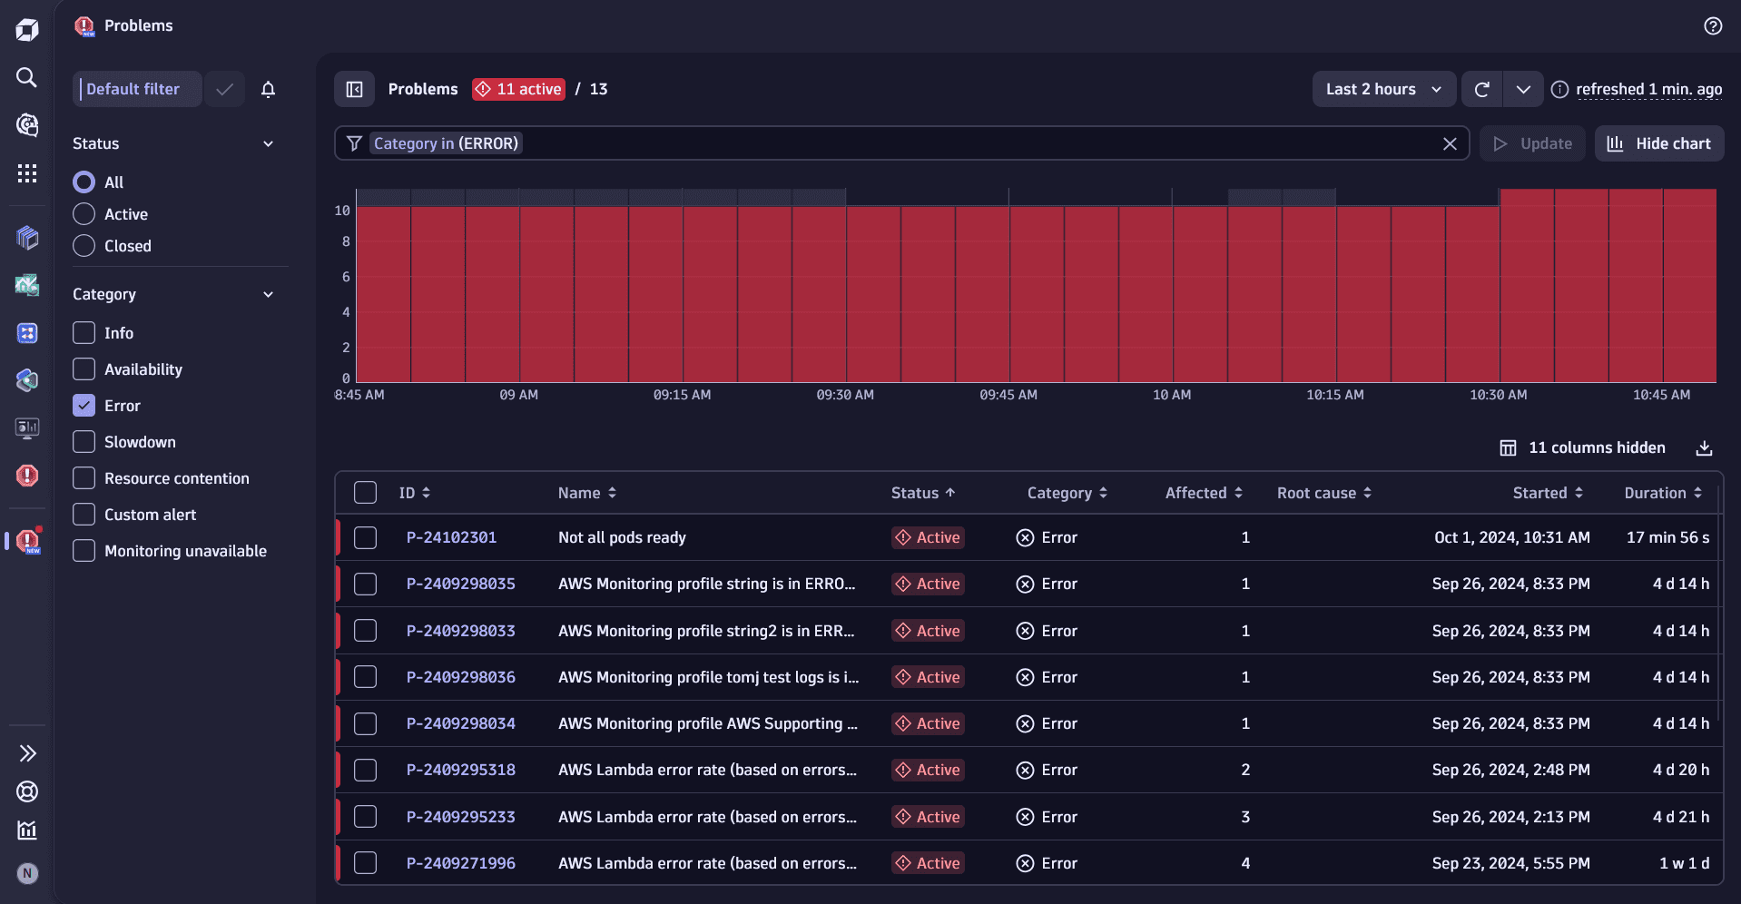Check the Custom alert checkbox
The image size is (1741, 904).
click(x=84, y=515)
